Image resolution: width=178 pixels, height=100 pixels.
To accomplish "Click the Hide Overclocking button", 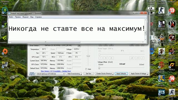I will (74, 74).
